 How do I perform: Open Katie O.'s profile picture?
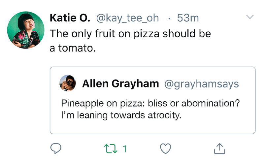click(x=25, y=30)
